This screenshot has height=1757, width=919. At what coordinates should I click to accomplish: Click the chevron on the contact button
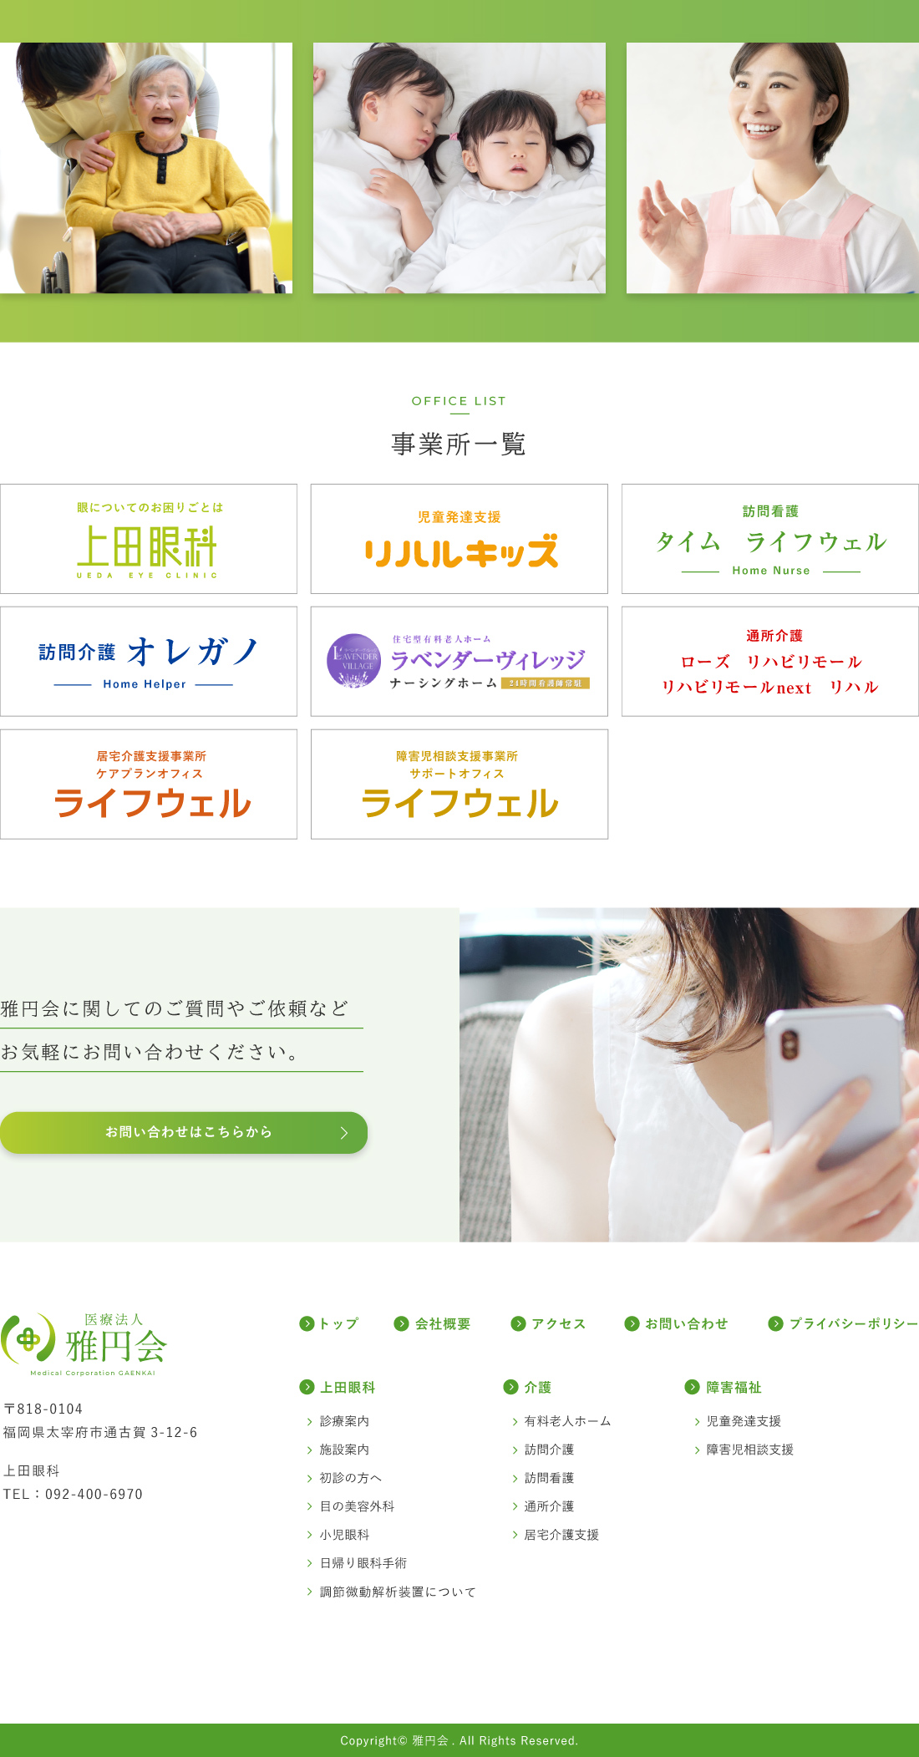pyautogui.click(x=343, y=1133)
